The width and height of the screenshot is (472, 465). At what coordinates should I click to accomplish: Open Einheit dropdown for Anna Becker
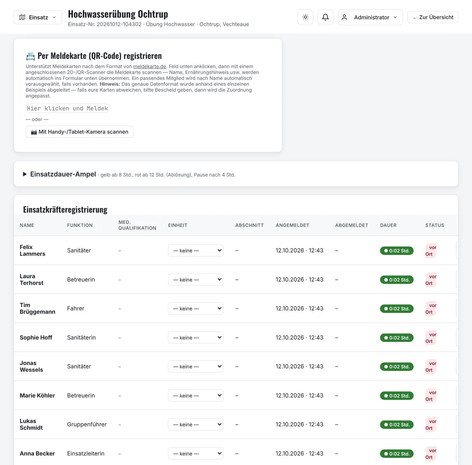tap(196, 454)
